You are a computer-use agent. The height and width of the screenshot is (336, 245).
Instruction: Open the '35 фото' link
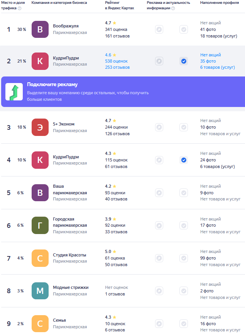coord(208,61)
